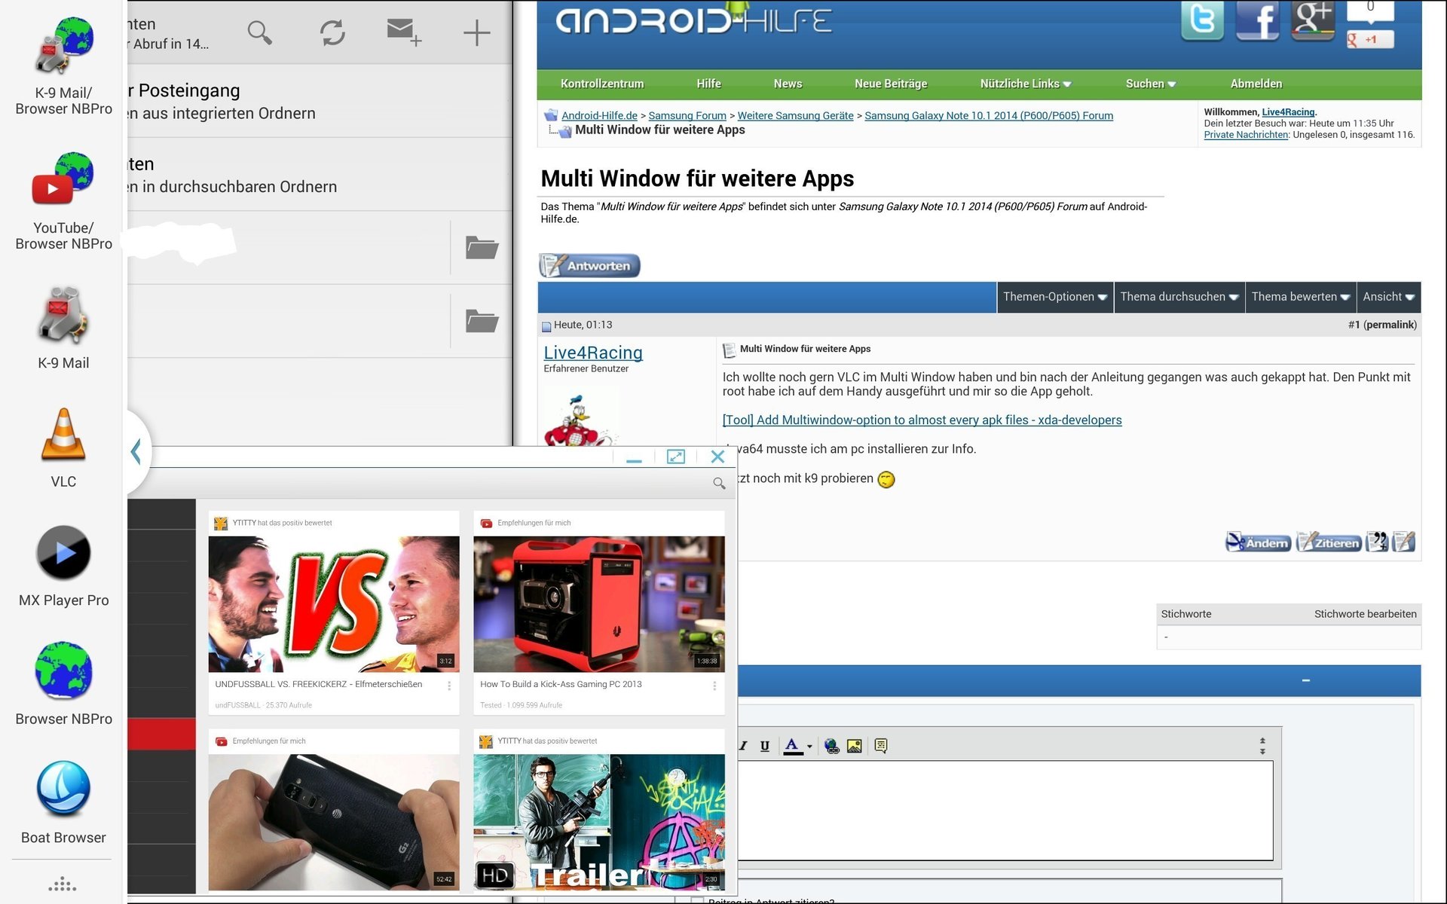Open the permalink of post #1
This screenshot has height=904, width=1447.
1390,325
